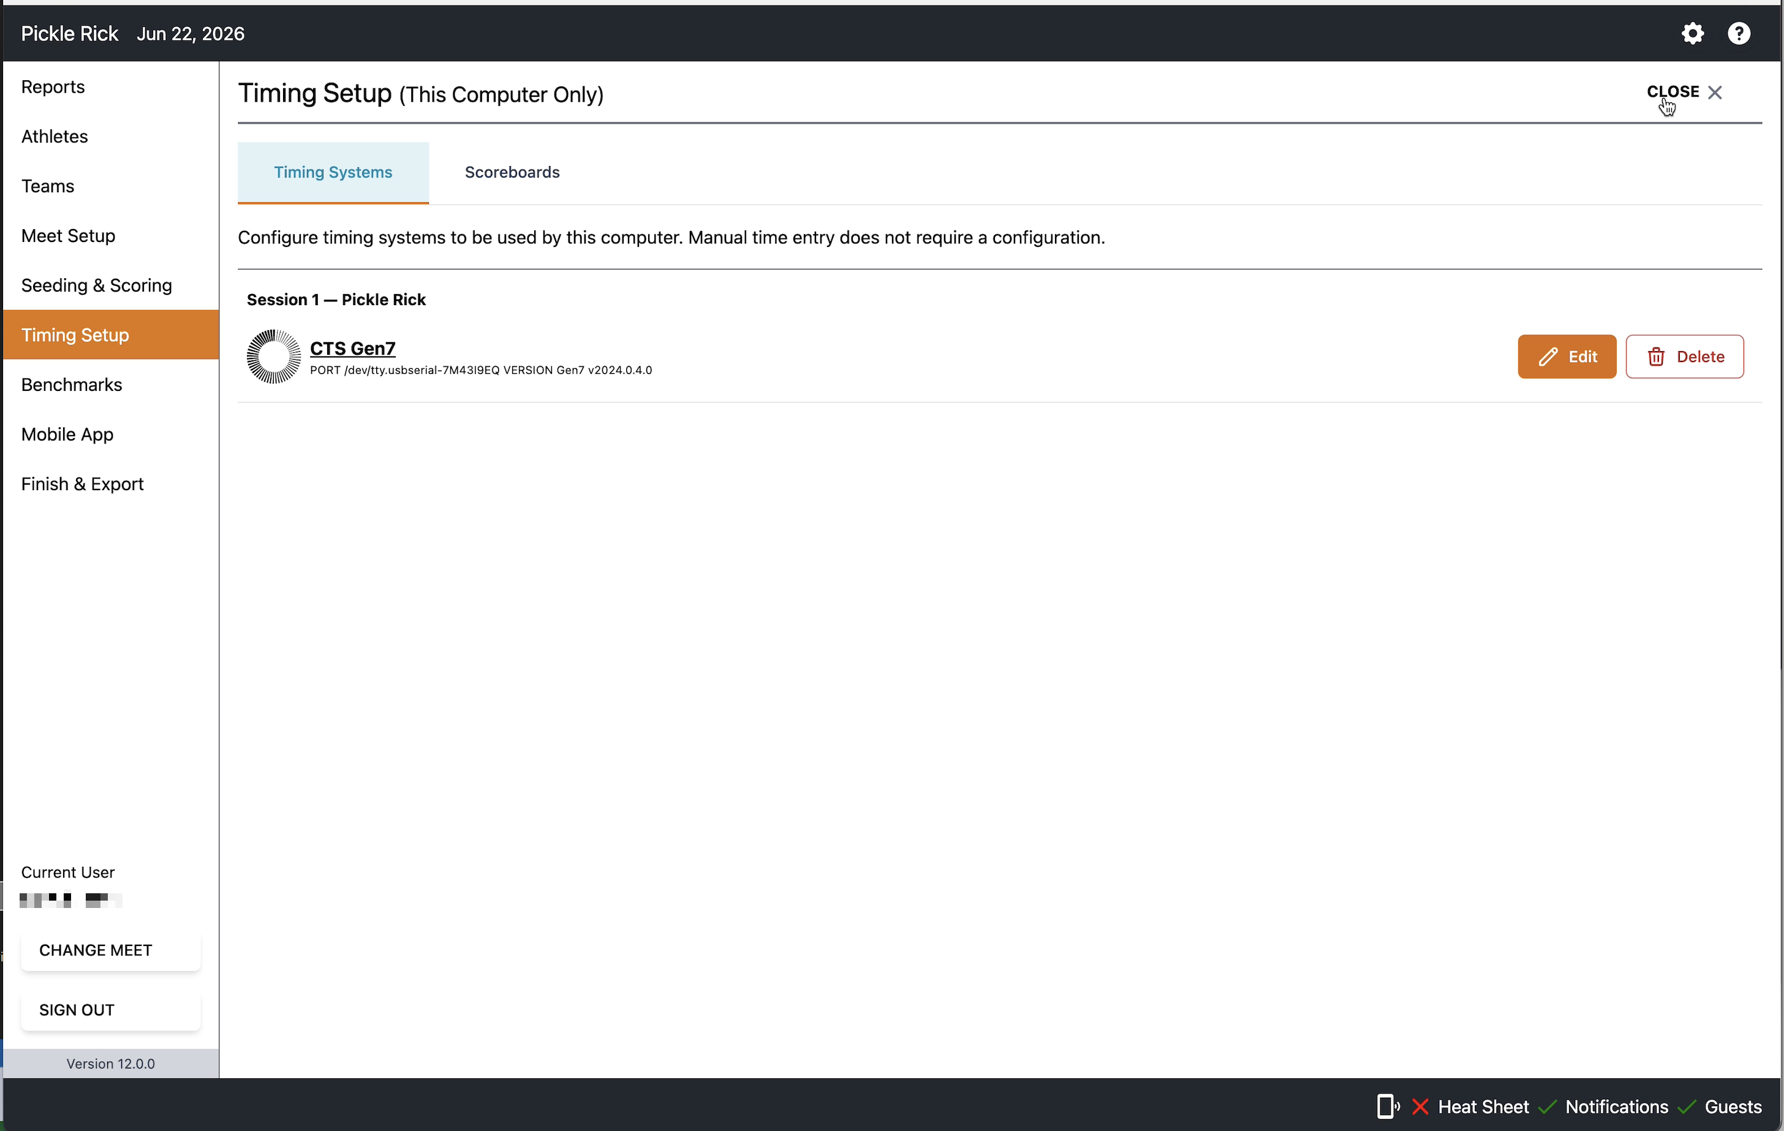1784x1131 pixels.
Task: Open Teams in the sidebar
Action: [111, 186]
